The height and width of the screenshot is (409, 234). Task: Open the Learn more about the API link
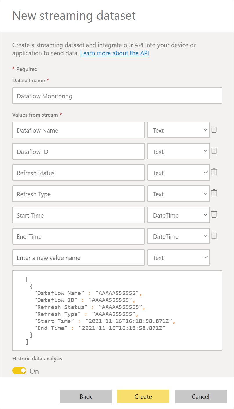[115, 53]
